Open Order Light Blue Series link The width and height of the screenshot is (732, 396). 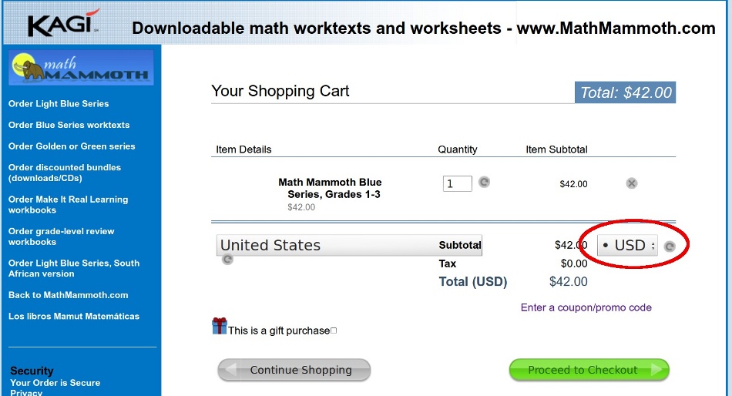59,104
